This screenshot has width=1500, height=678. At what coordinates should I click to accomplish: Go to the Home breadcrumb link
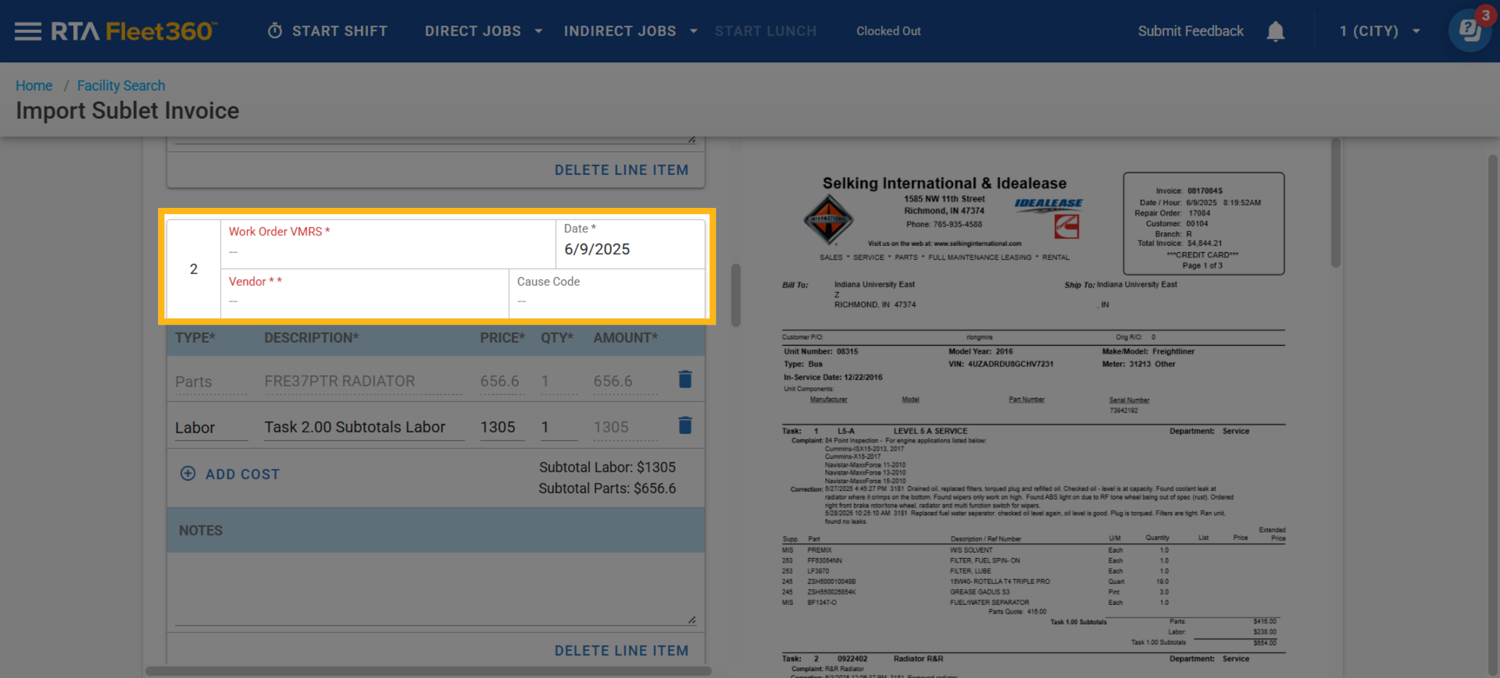(34, 86)
